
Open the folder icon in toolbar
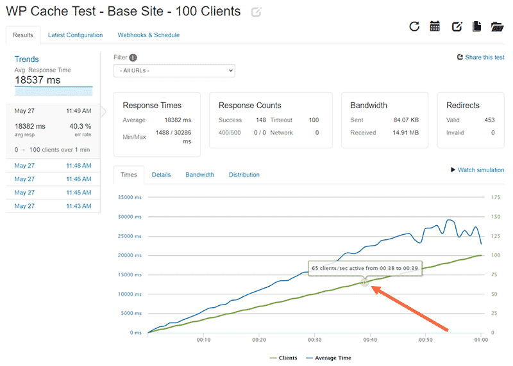(498, 27)
